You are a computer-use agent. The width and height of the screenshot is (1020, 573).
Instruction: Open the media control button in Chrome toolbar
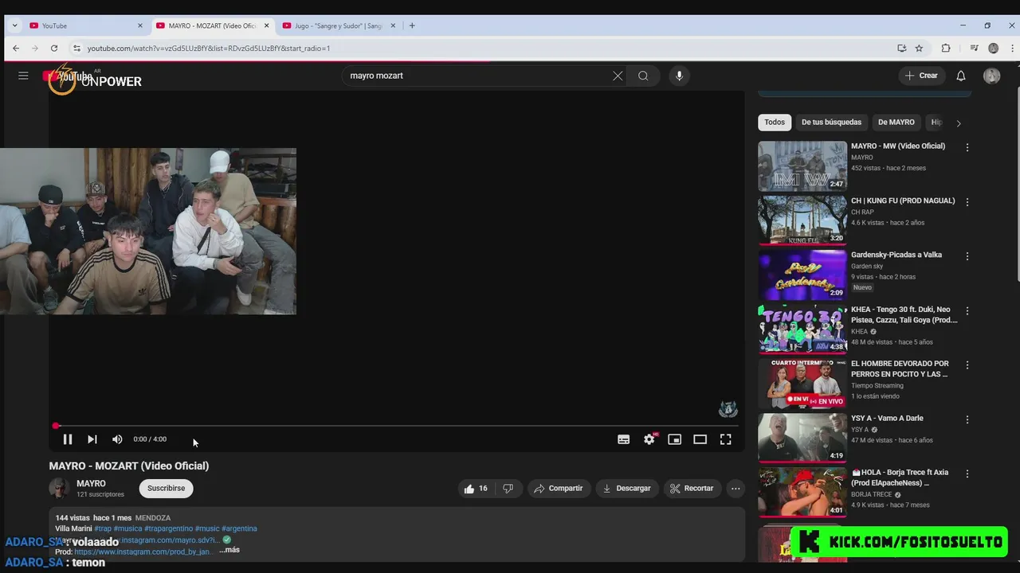974,49
